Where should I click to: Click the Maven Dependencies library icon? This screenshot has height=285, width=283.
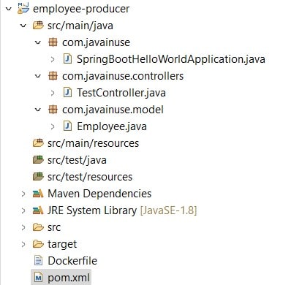click(x=38, y=194)
